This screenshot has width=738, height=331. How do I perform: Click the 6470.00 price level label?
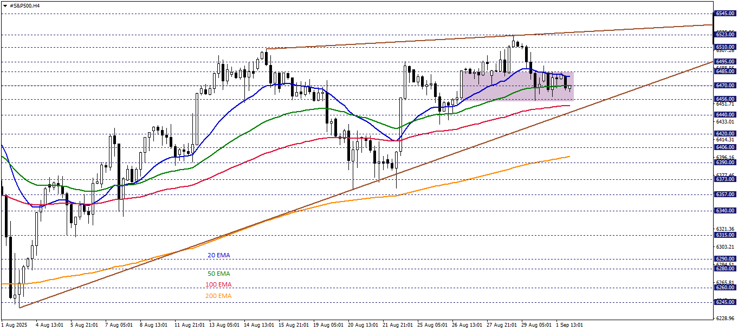[x=724, y=85]
